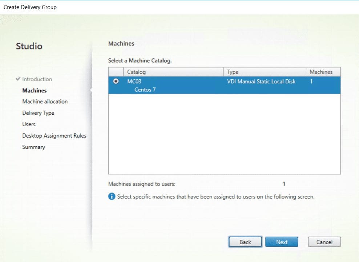Click the checkmark beside Introduction step
Screen dimensions: 359x262
(x=17, y=79)
